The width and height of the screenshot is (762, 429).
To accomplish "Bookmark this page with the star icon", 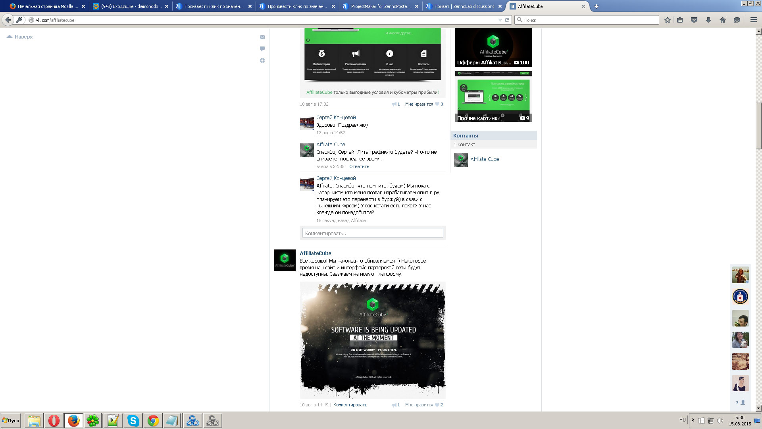I will tap(668, 20).
